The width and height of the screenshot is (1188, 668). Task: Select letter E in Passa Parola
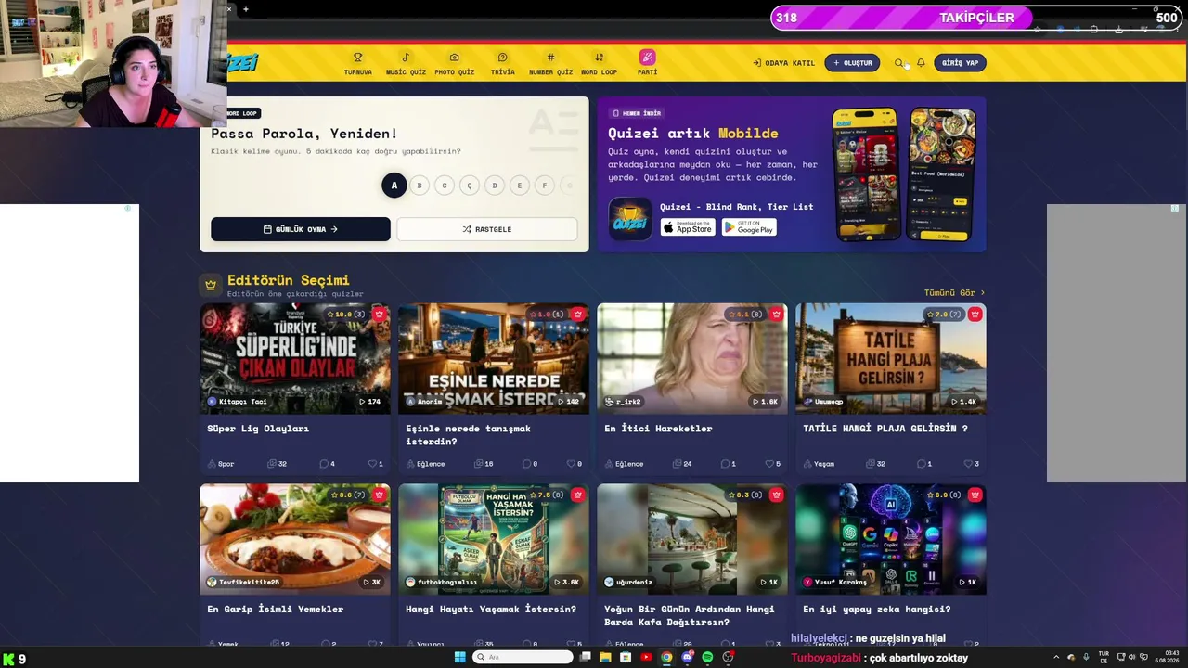pos(520,186)
